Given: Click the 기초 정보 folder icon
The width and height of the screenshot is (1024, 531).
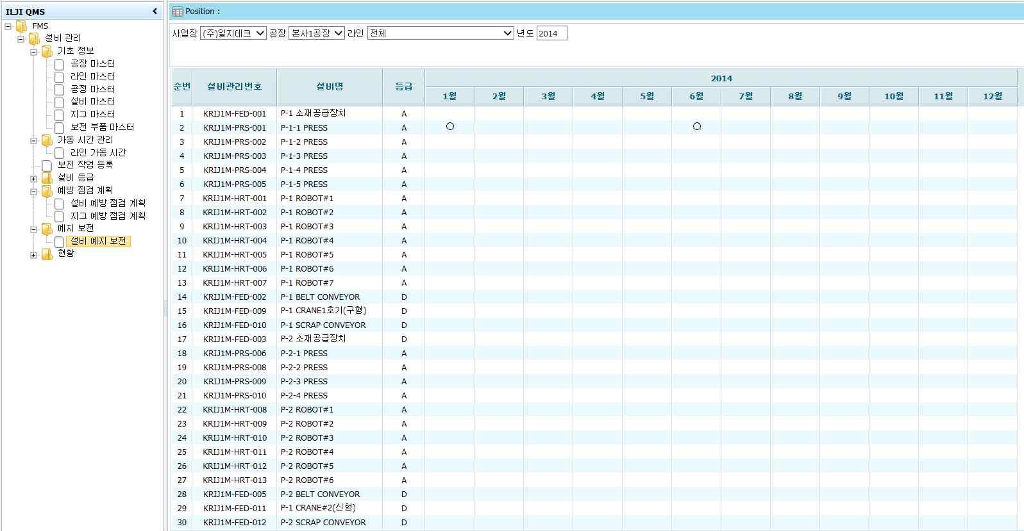Looking at the screenshot, I should coord(47,51).
